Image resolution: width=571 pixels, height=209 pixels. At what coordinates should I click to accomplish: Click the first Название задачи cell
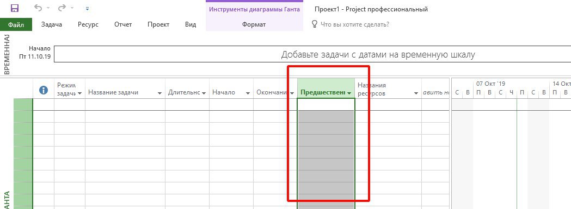(x=125, y=104)
